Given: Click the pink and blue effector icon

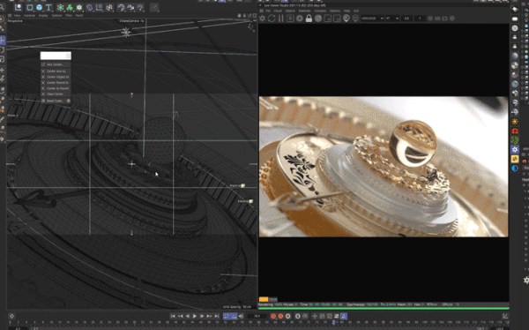Looking at the screenshot, I should pos(109,7).
